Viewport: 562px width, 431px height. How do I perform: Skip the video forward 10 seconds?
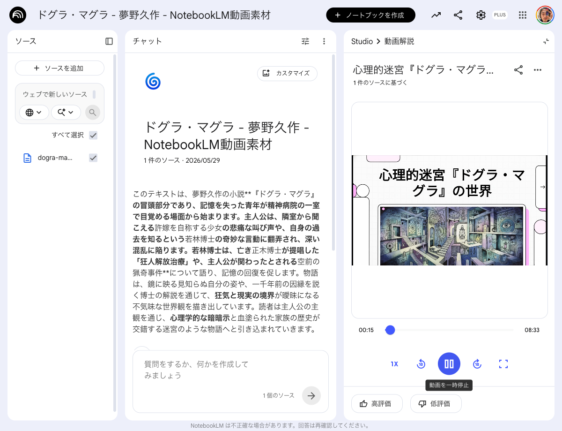pos(477,364)
